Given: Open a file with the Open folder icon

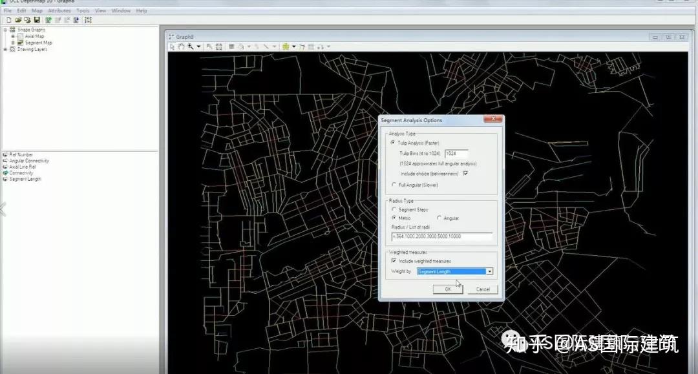Looking at the screenshot, I should coord(17,20).
